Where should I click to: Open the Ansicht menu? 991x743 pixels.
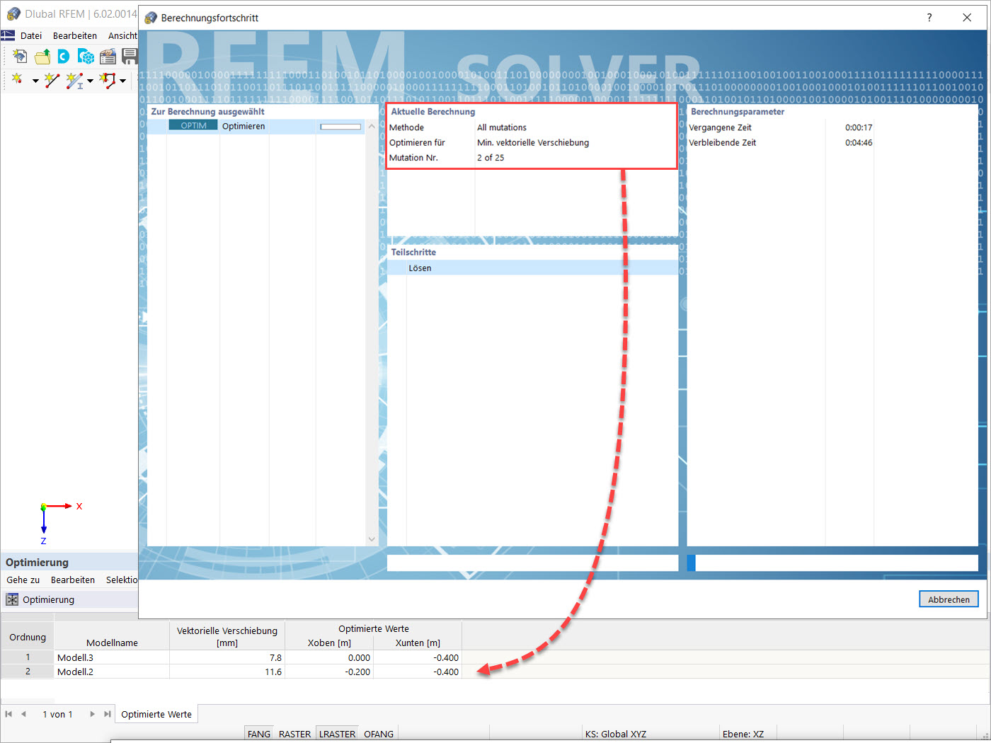[122, 35]
